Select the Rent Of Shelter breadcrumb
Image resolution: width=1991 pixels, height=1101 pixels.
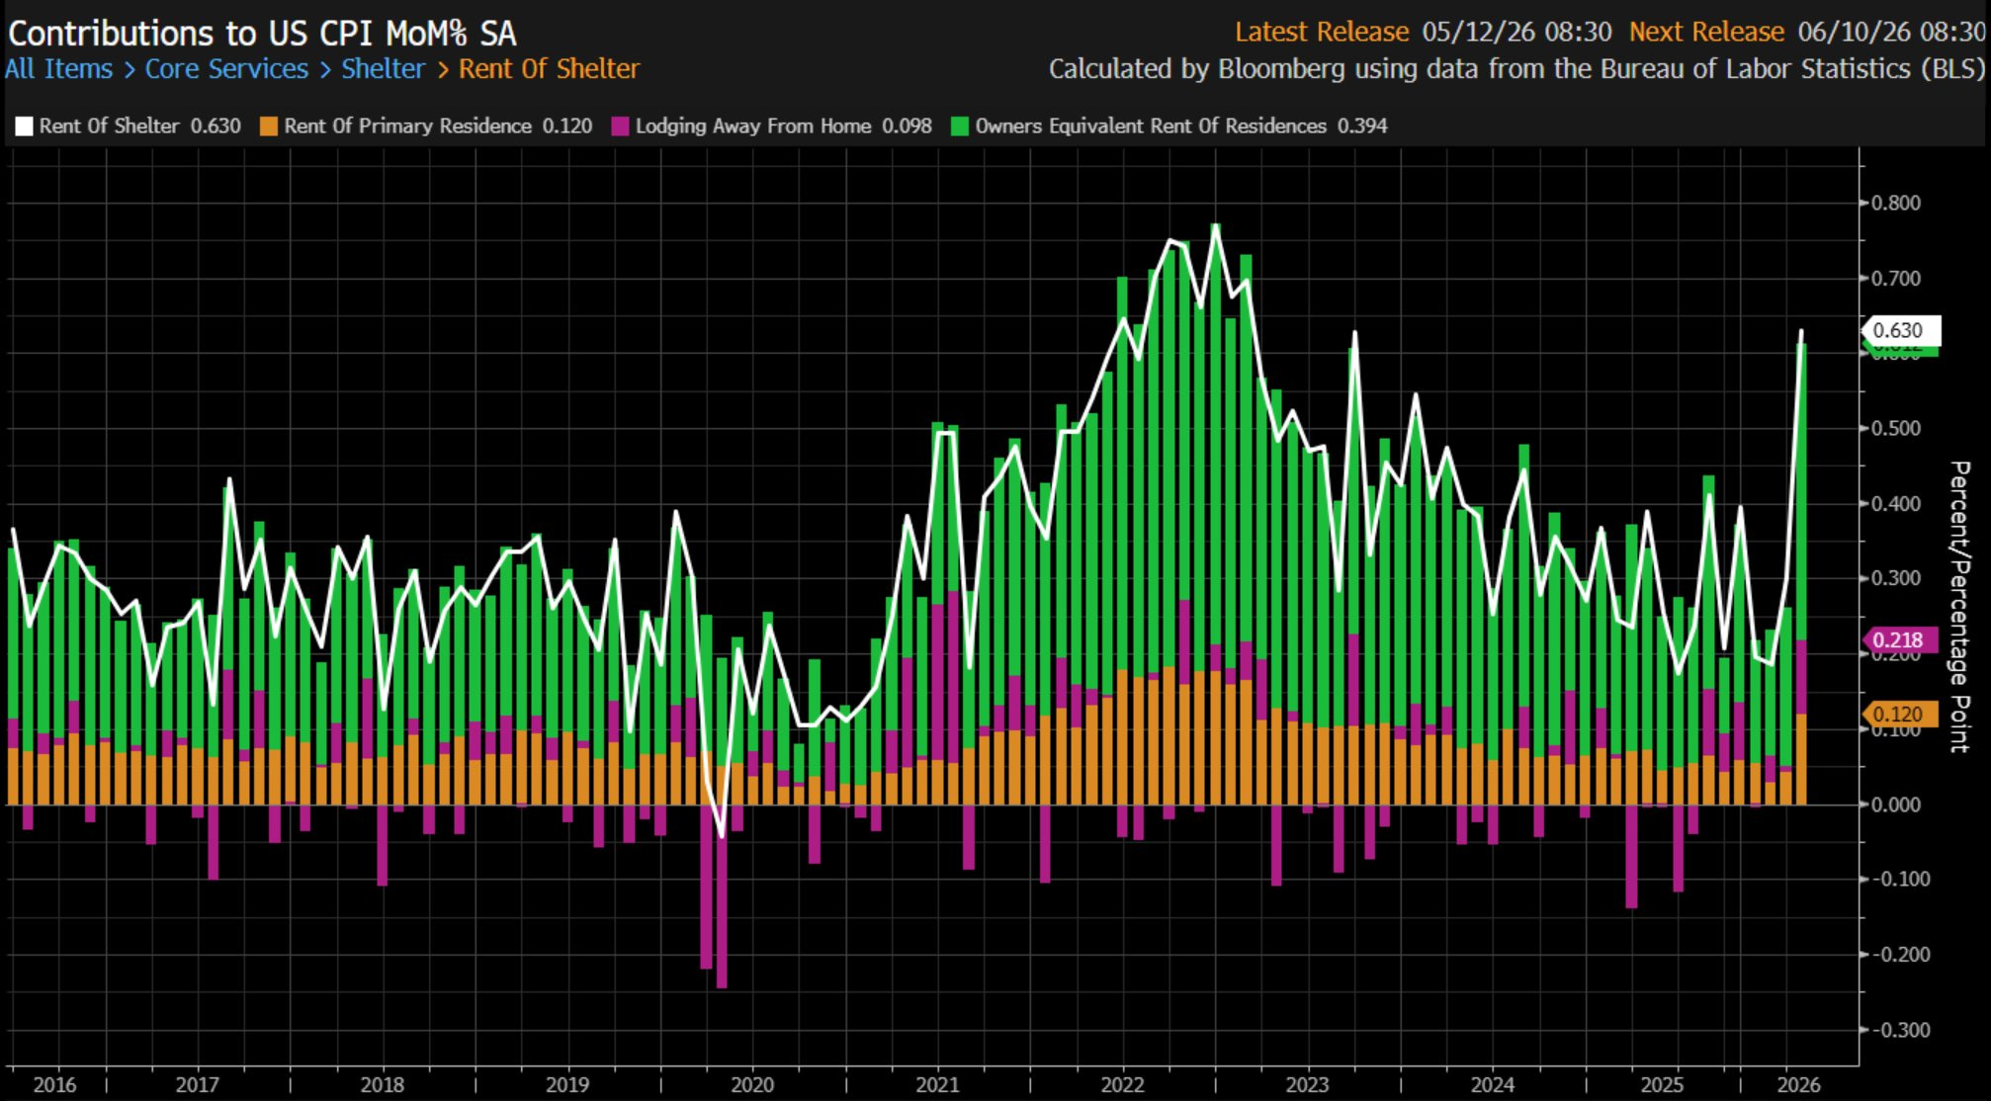[x=549, y=69]
